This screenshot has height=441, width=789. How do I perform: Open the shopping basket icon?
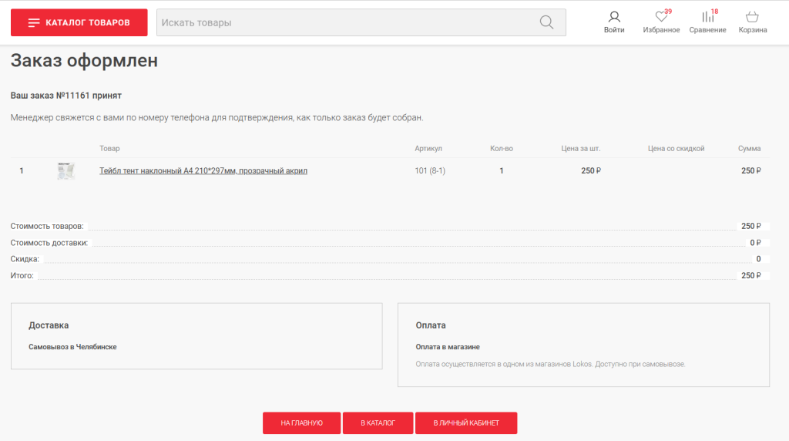(752, 17)
